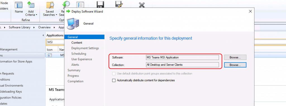The image size is (286, 106).
Task: Click the green arrow wizard title icon
Action: (x=68, y=11)
